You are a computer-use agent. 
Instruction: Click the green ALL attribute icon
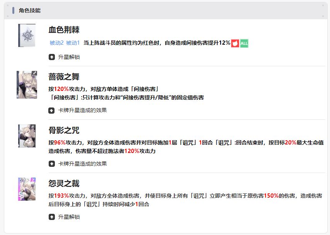click(x=244, y=44)
